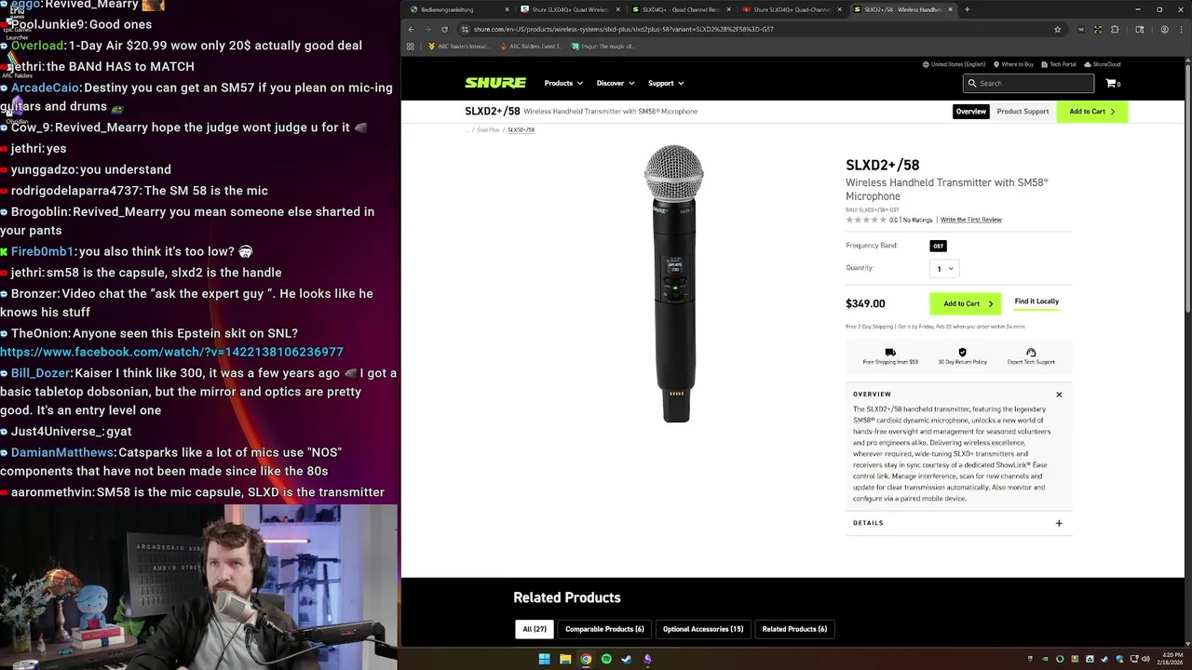Open the Support dropdown menu
Image resolution: width=1192 pixels, height=670 pixels.
tap(666, 83)
